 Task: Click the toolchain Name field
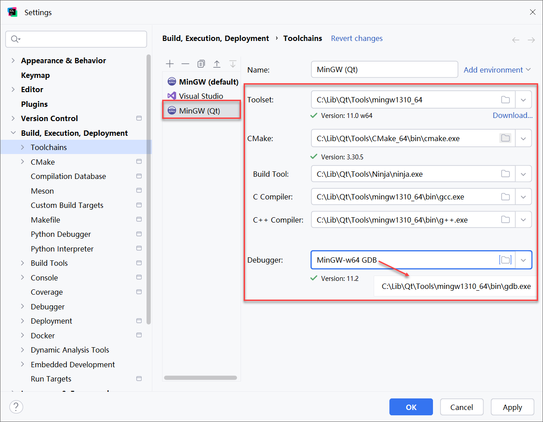click(x=384, y=69)
